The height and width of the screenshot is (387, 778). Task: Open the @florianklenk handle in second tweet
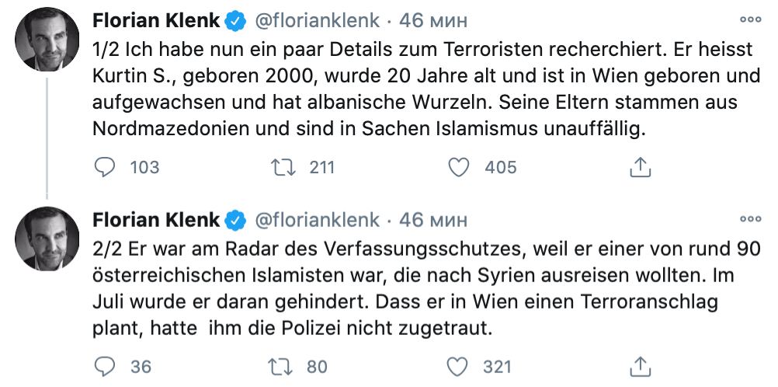317,219
